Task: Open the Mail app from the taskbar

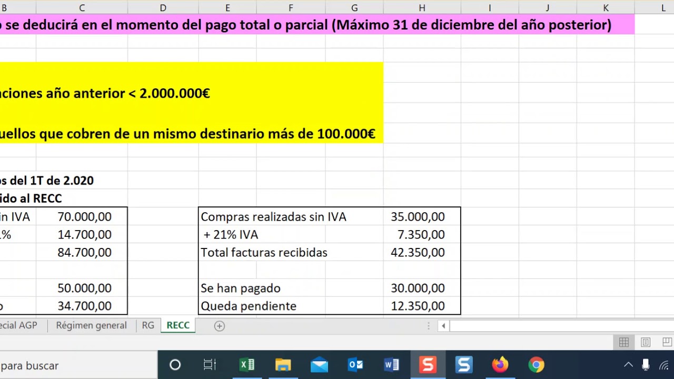Action: pyautogui.click(x=319, y=365)
